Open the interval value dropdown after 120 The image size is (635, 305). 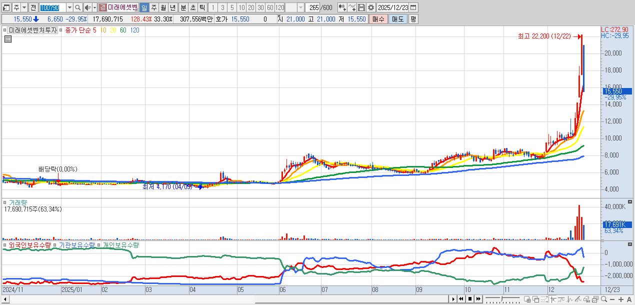tap(300, 7)
